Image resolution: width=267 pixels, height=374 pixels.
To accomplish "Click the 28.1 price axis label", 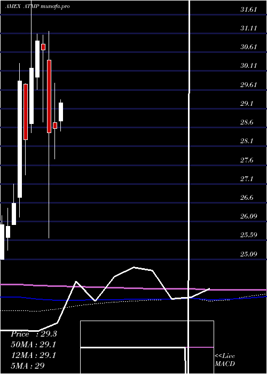I will [x=247, y=141].
